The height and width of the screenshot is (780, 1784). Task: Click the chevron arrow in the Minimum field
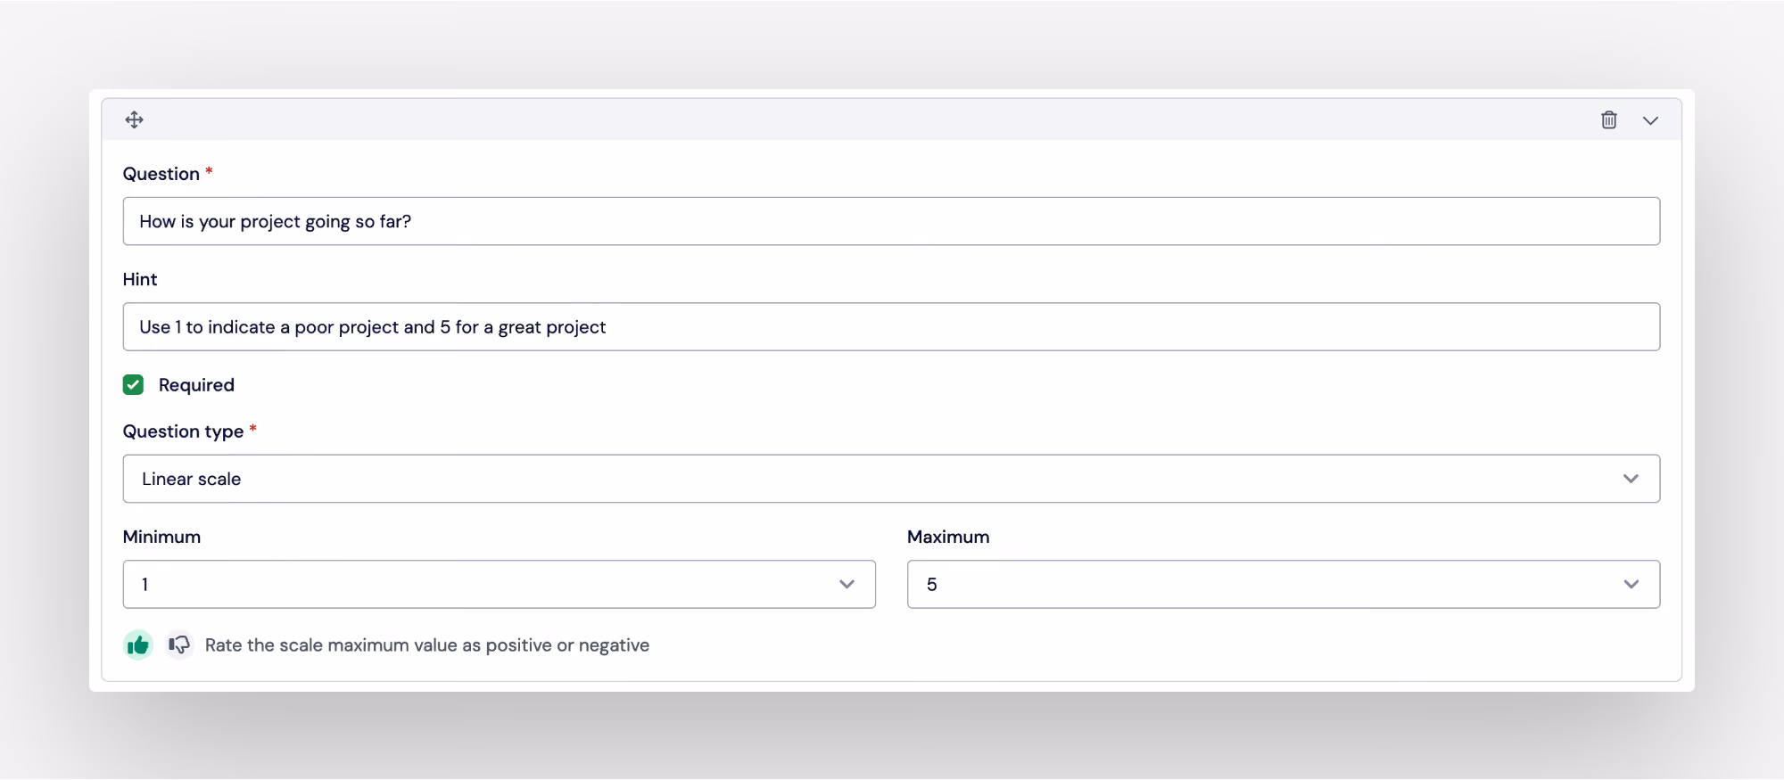pos(847,585)
